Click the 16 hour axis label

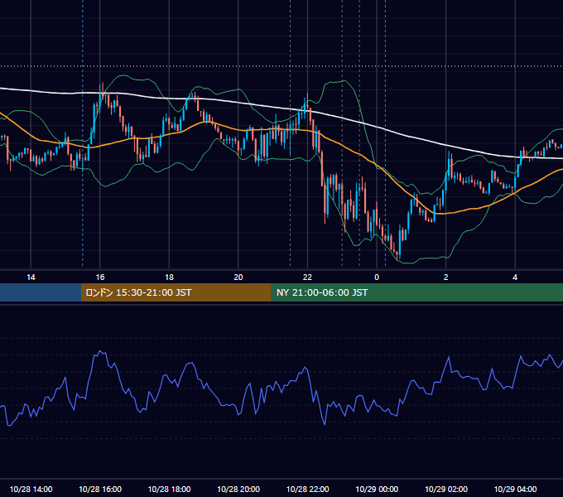click(x=100, y=277)
